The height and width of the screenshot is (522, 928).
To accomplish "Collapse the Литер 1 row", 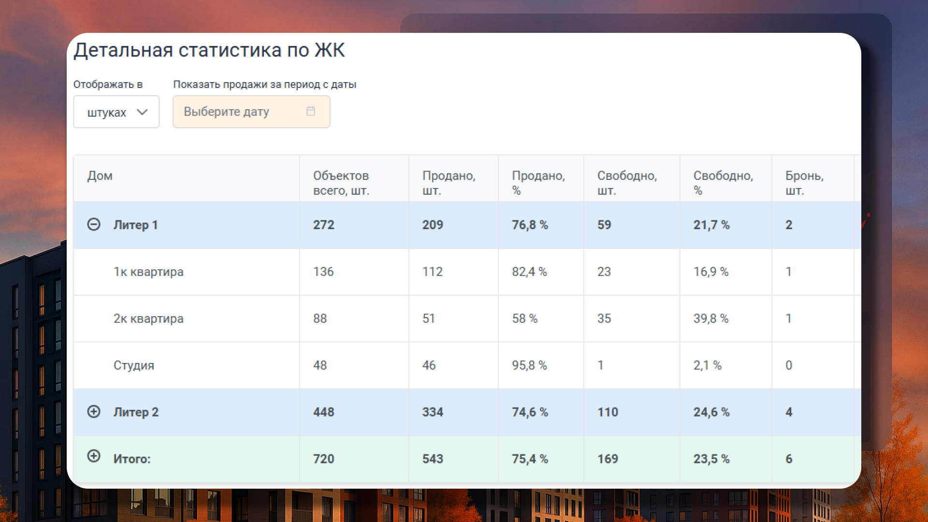I will (94, 224).
